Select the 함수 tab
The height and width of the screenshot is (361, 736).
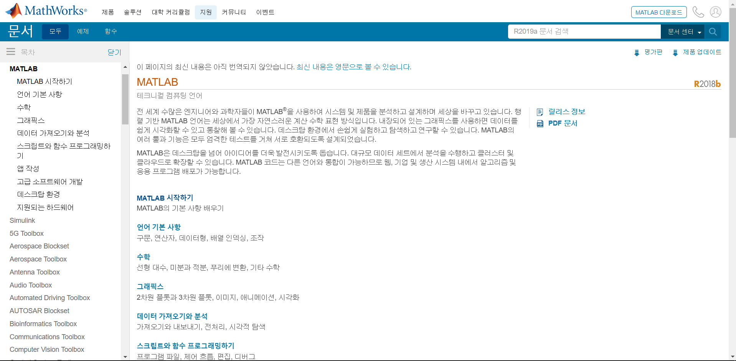[x=111, y=31]
